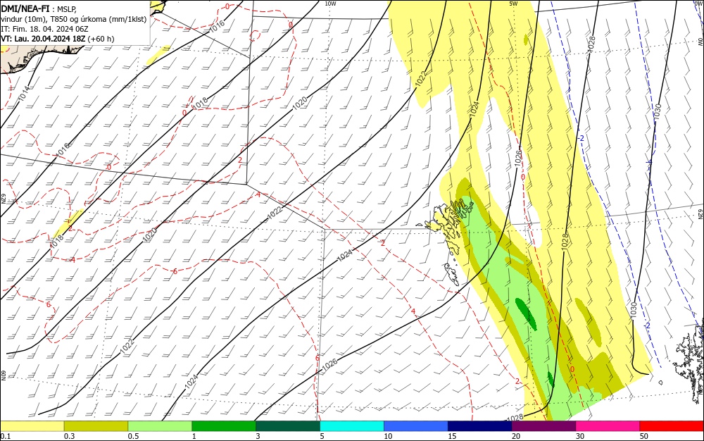Click the 'VT: Lau. 20.04.2024 18Z (+60 h)' text

tap(58, 39)
